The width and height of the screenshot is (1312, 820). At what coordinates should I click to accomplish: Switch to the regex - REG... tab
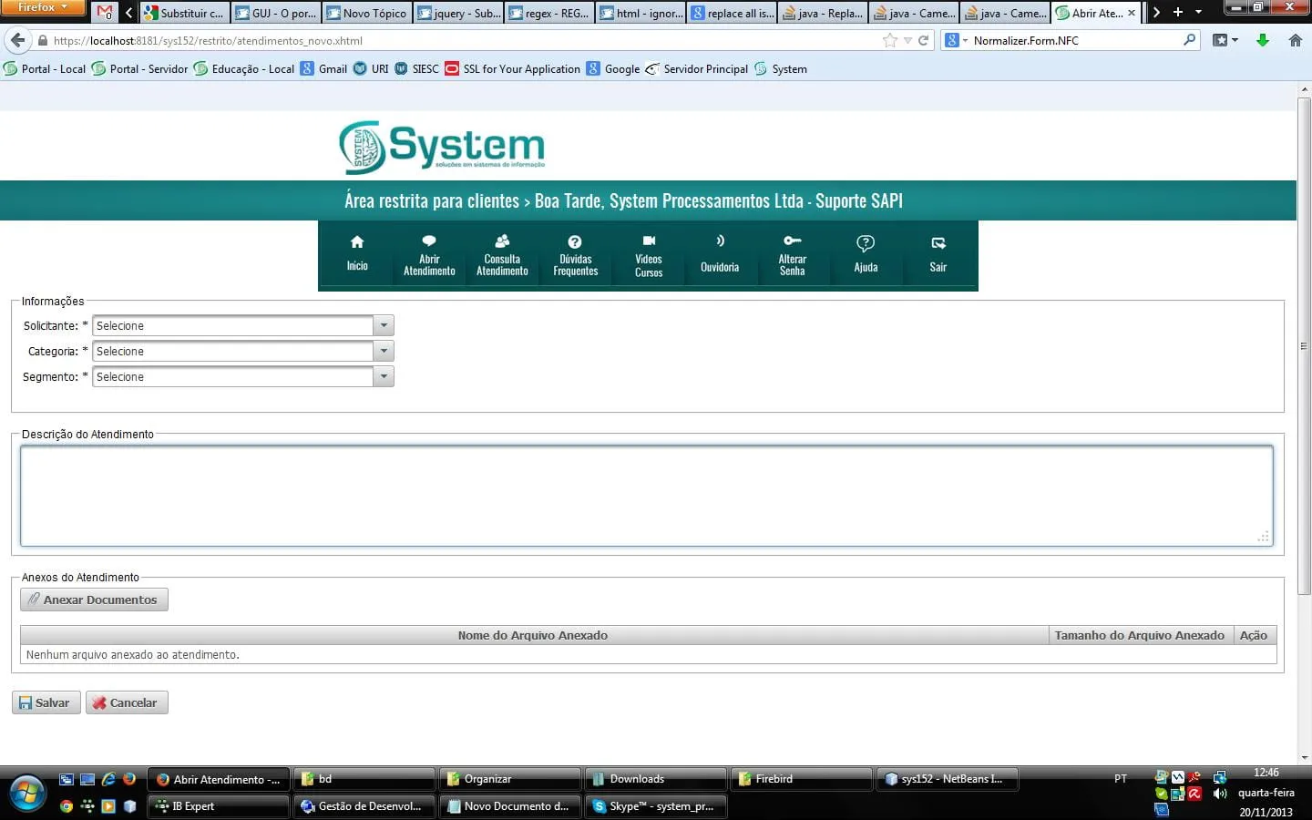[x=548, y=13]
